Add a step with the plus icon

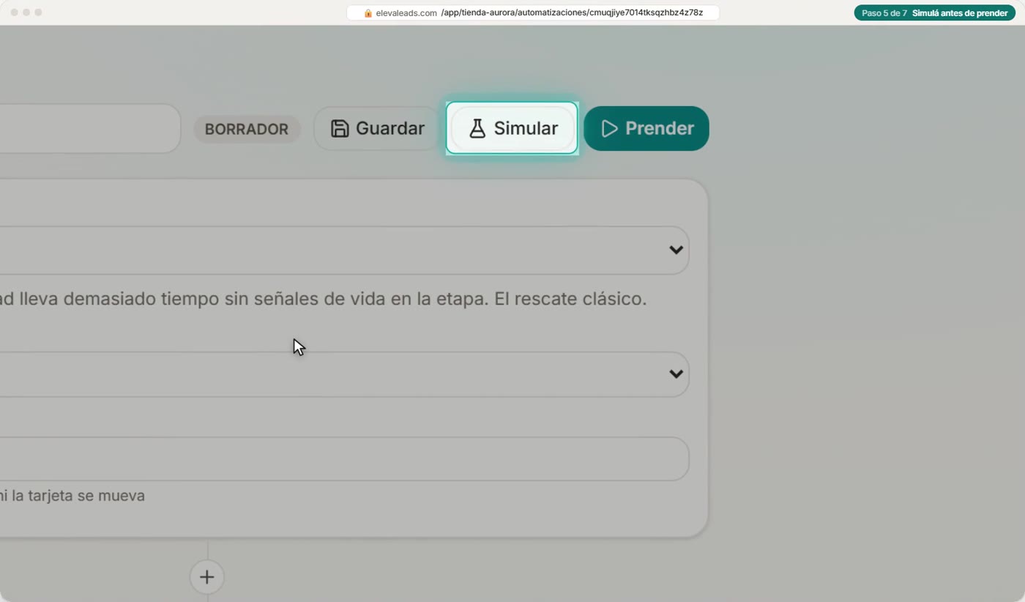point(207,577)
